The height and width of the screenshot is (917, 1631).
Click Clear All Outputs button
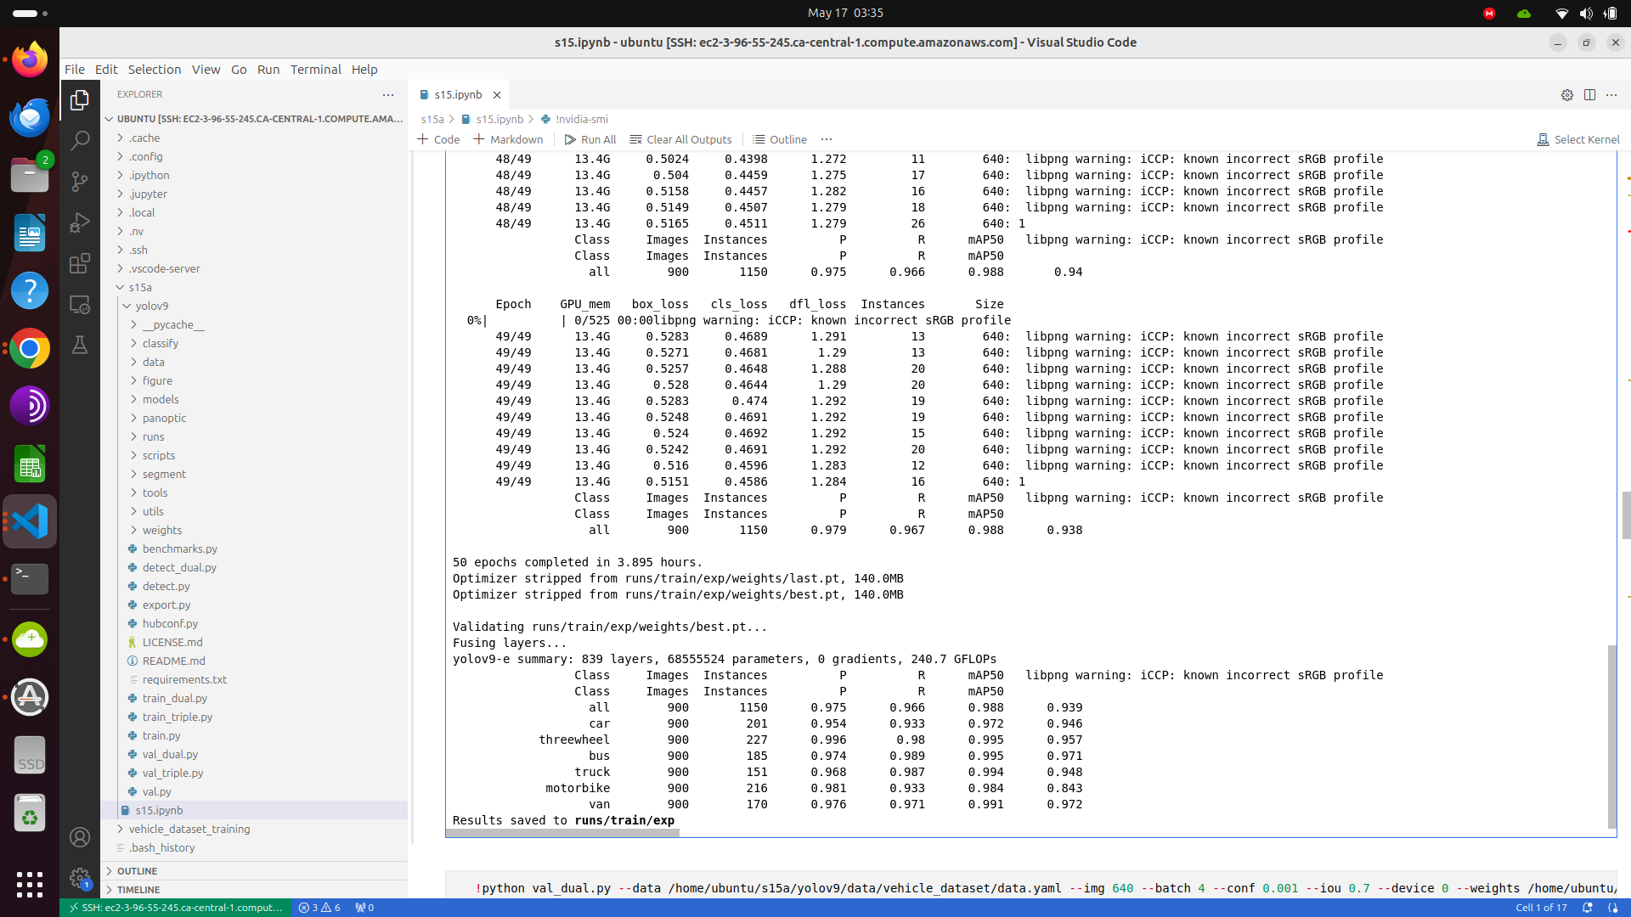click(680, 139)
